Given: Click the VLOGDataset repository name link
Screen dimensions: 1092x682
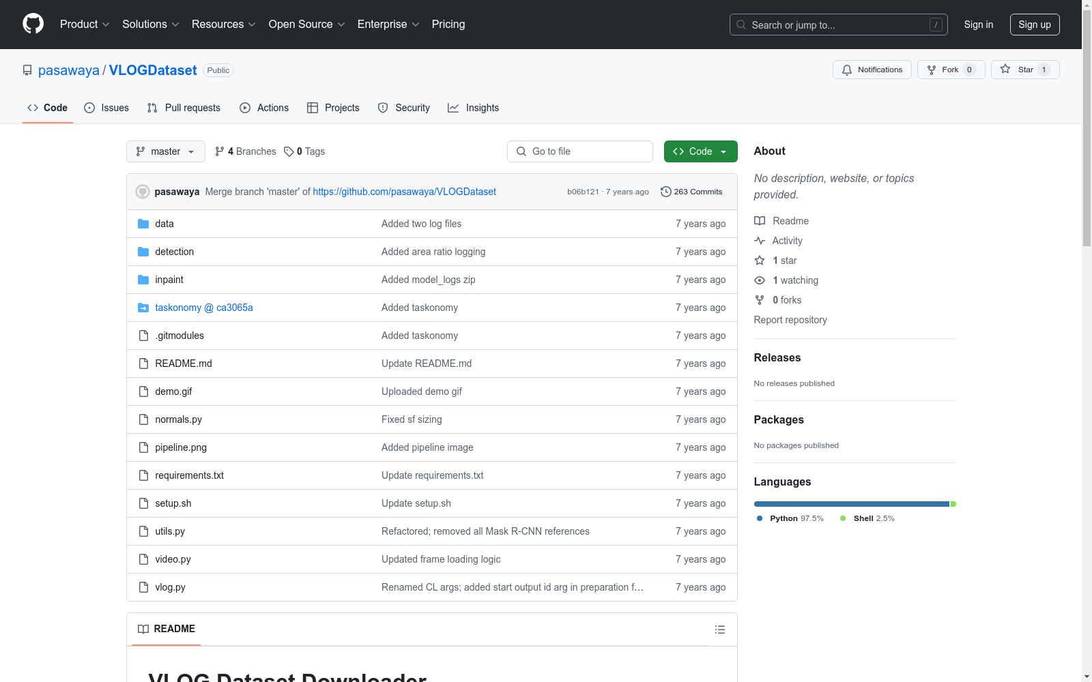Looking at the screenshot, I should (x=153, y=70).
